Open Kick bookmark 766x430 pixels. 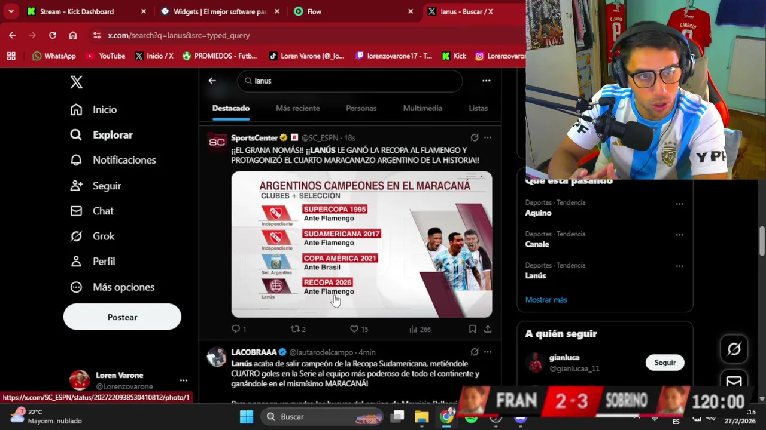point(454,56)
